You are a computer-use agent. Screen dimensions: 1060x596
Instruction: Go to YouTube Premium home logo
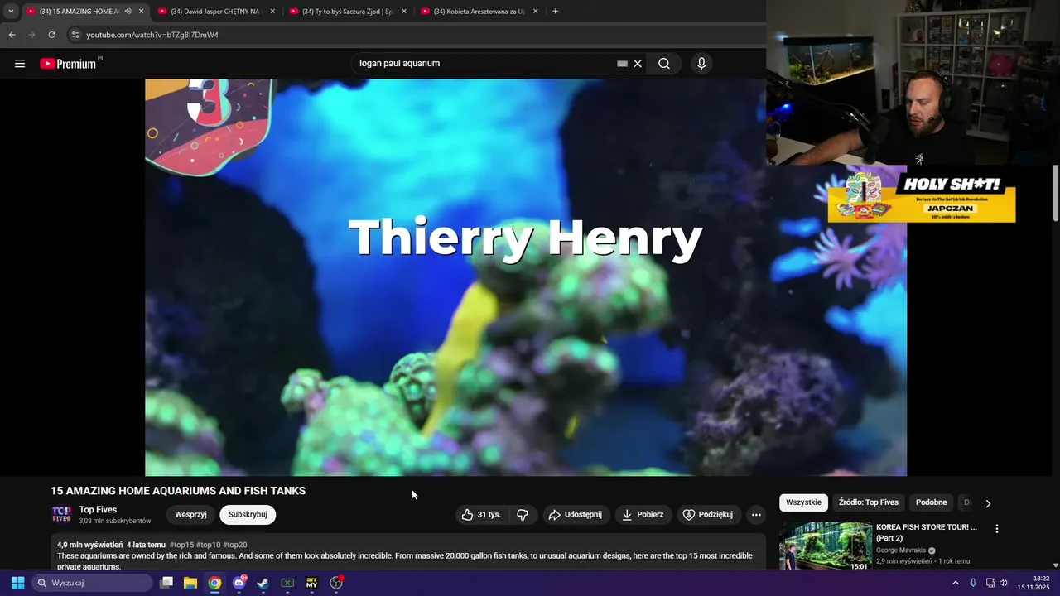(68, 64)
